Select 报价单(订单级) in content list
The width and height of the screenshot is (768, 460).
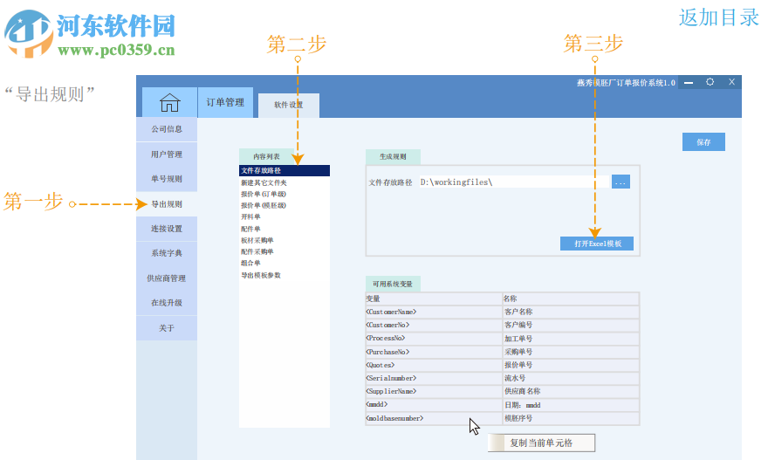(x=285, y=194)
